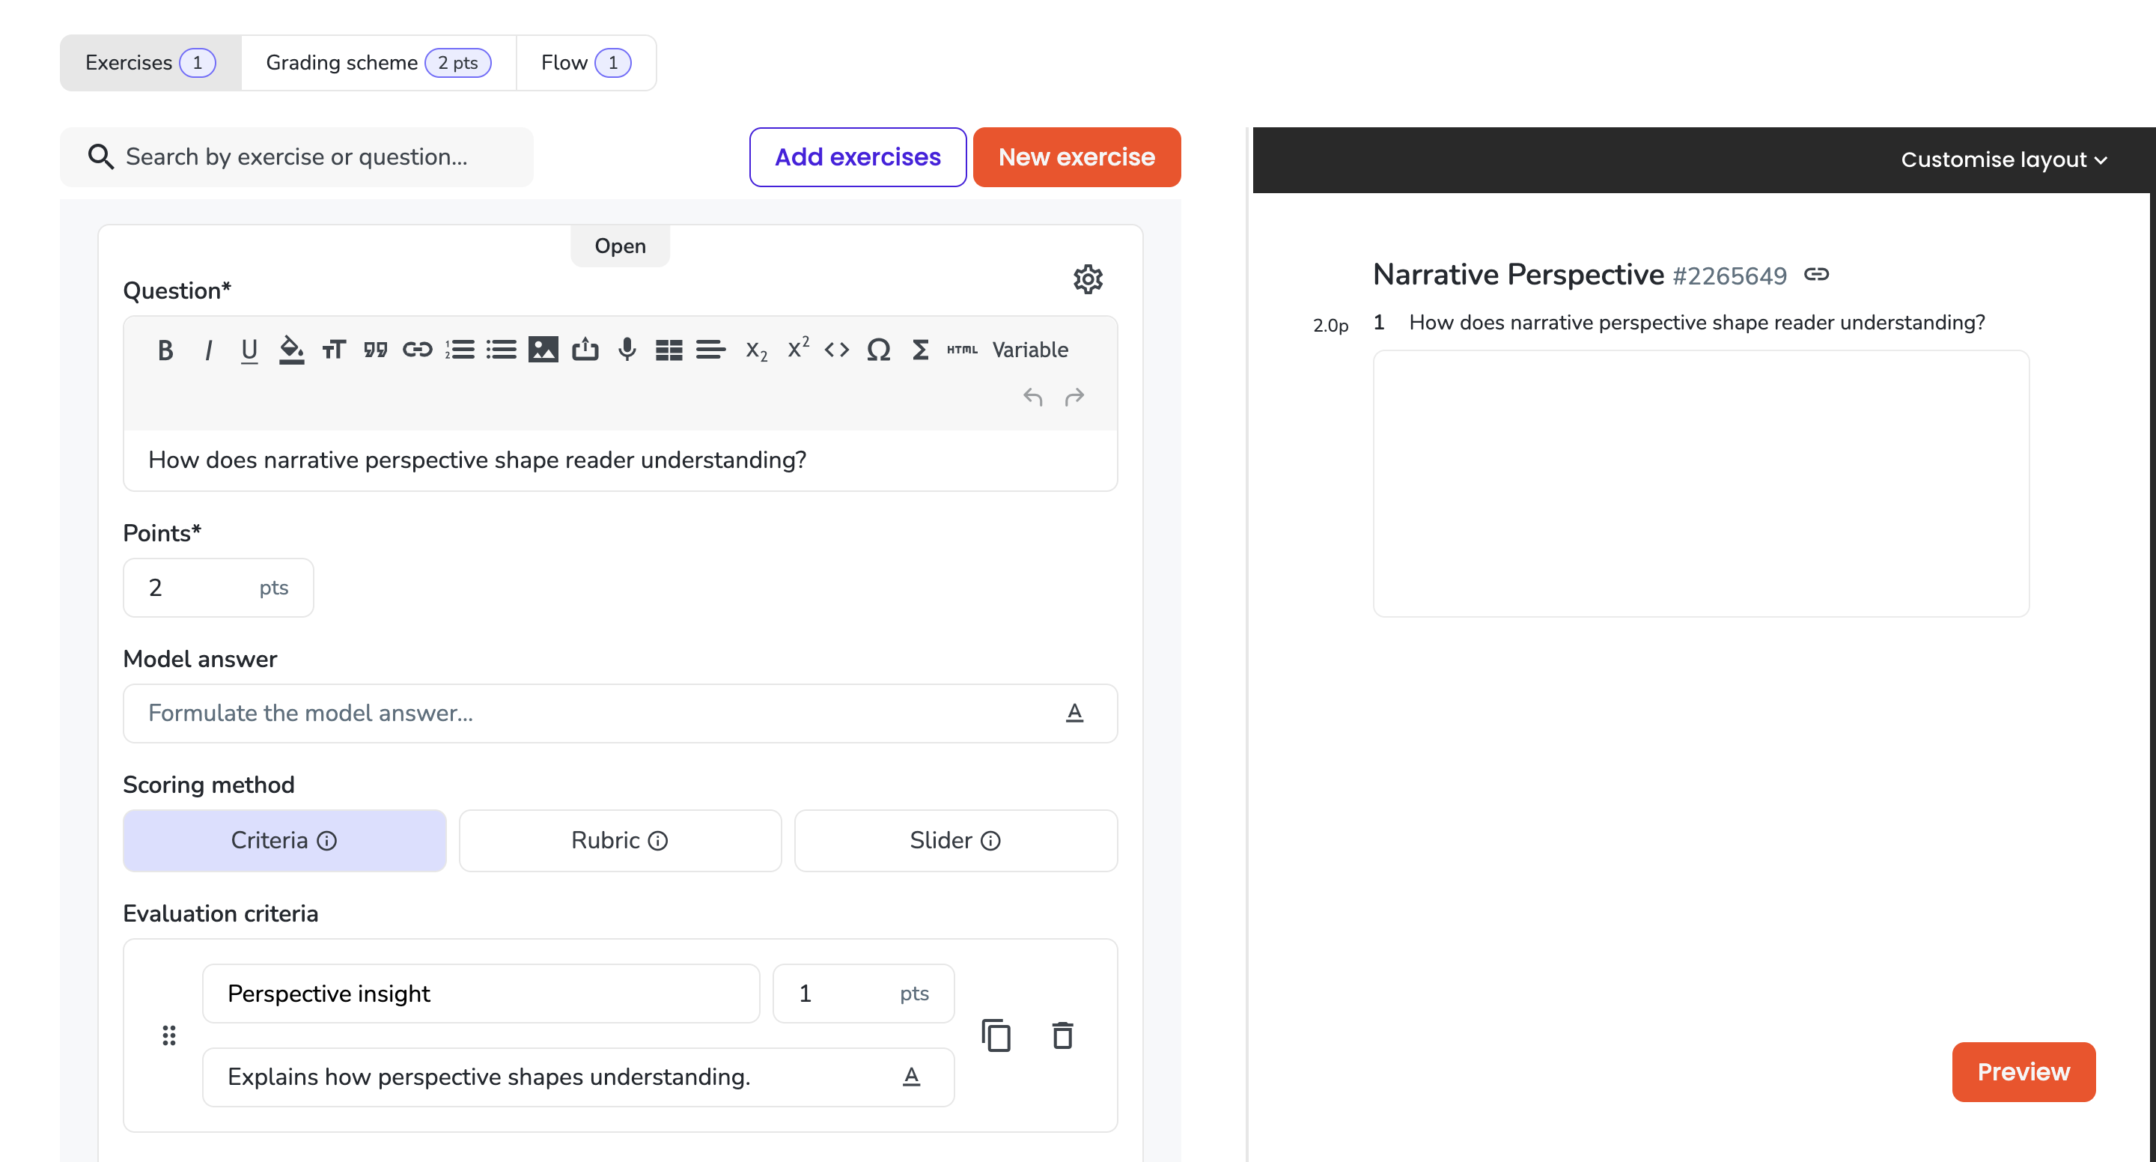The width and height of the screenshot is (2156, 1162).
Task: Duplicate the Perspective insight criterion
Action: click(996, 1035)
